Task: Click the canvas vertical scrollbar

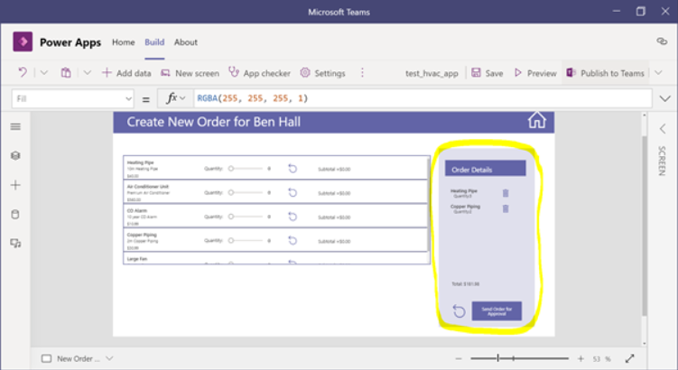Action: pyautogui.click(x=645, y=226)
